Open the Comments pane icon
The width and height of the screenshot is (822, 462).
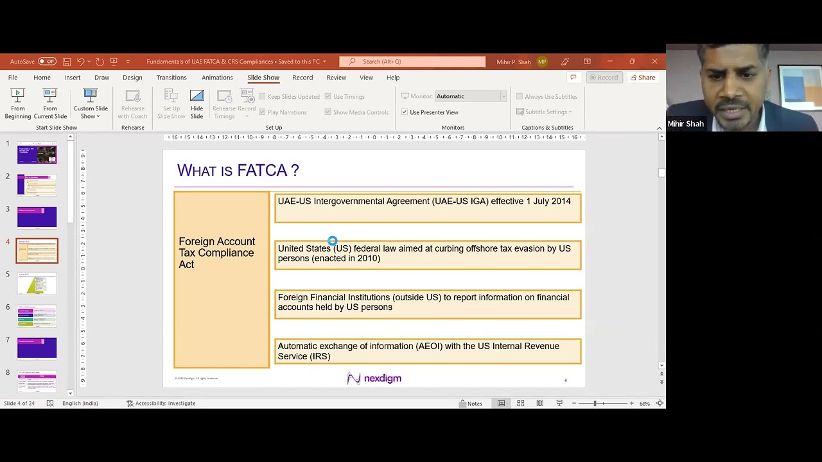coord(573,78)
